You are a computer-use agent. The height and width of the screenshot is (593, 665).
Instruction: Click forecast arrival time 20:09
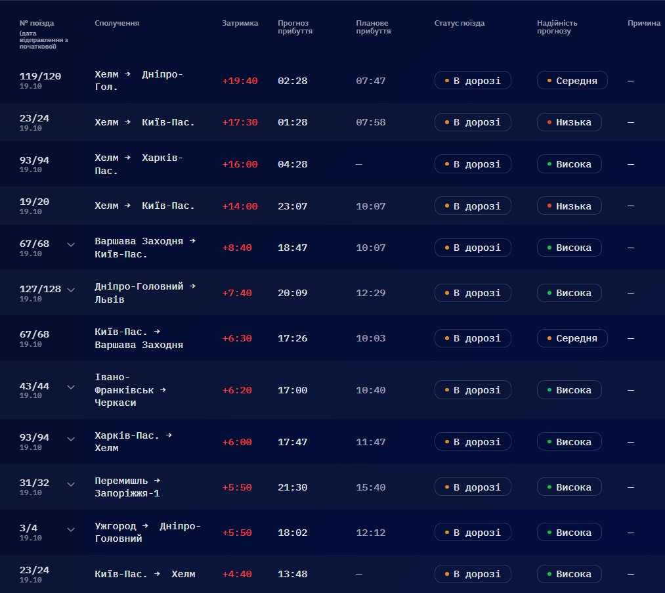tap(293, 293)
